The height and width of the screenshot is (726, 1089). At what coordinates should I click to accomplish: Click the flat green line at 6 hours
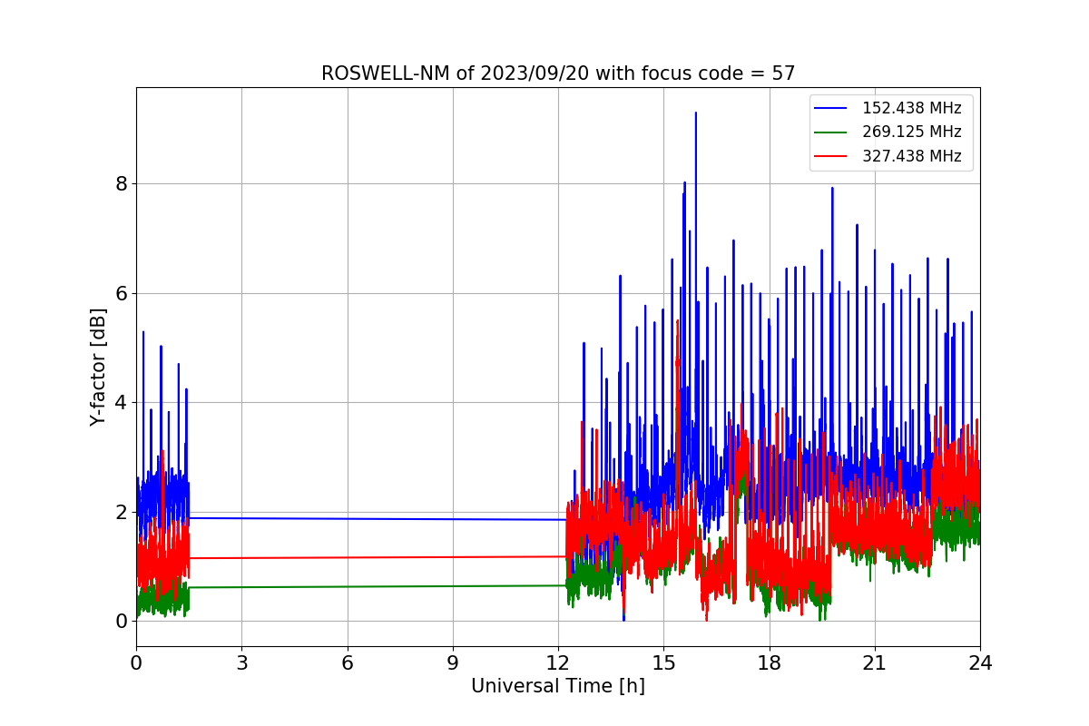click(348, 586)
